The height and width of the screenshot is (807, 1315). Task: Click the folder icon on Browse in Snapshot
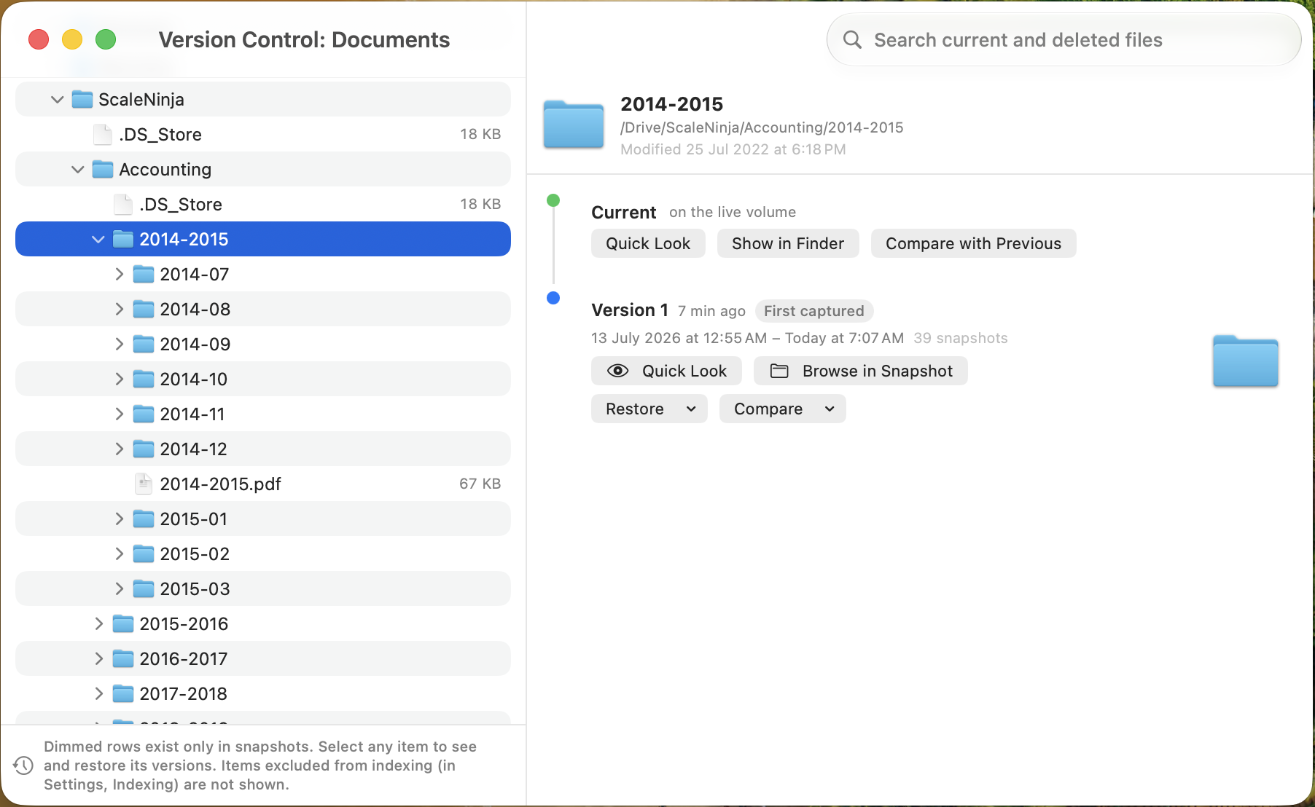click(x=779, y=371)
